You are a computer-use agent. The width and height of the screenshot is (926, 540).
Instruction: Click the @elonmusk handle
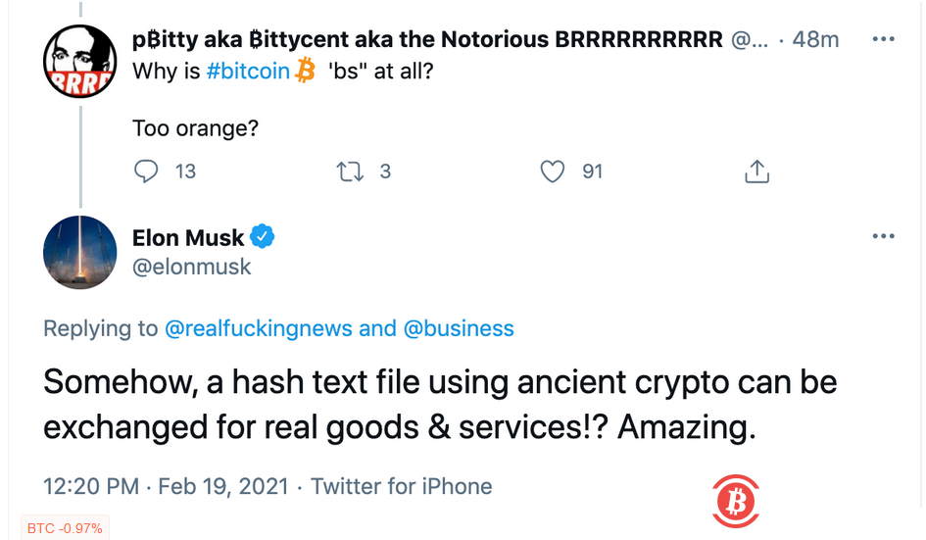coord(192,266)
